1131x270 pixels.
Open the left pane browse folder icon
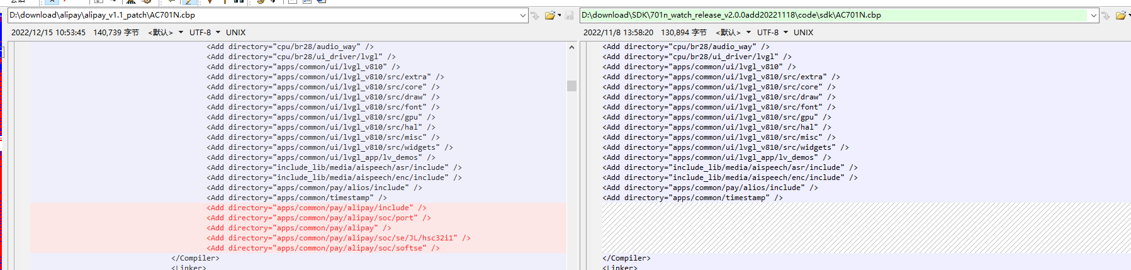[549, 16]
